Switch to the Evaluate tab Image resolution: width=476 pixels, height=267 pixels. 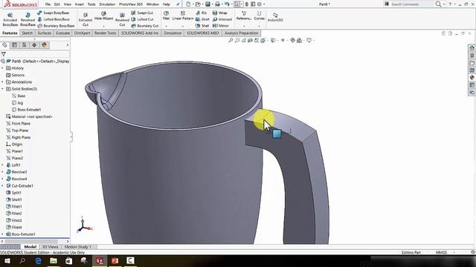click(62, 33)
